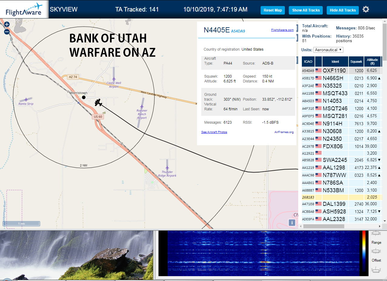Click the top slider above Range label
Viewport: 387px width, 281px height.
click(376, 233)
